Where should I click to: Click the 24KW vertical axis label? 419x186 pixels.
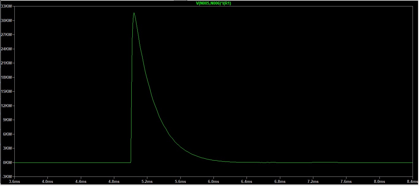tap(6, 49)
